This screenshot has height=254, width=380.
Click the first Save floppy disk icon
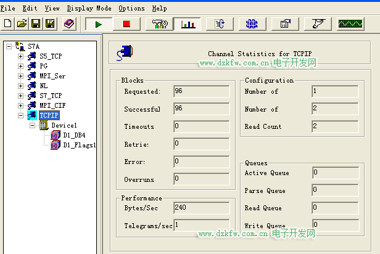(36, 24)
